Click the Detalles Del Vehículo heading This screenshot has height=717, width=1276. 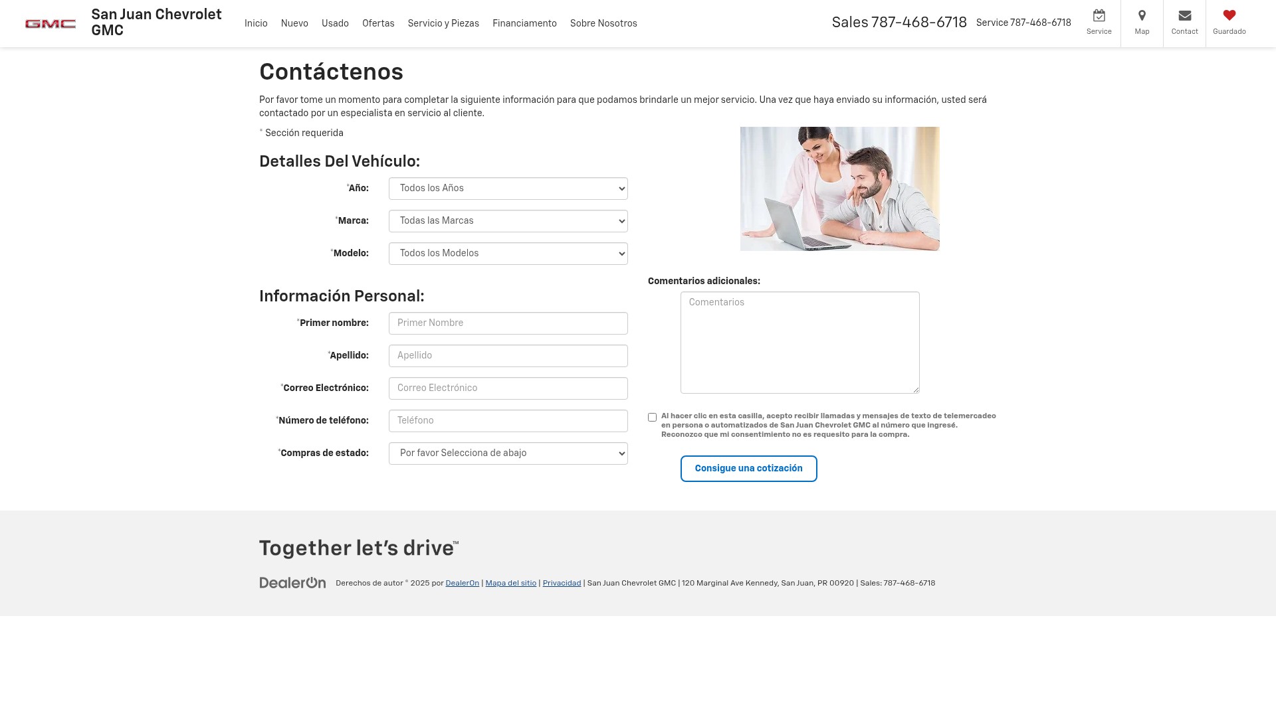coord(340,161)
